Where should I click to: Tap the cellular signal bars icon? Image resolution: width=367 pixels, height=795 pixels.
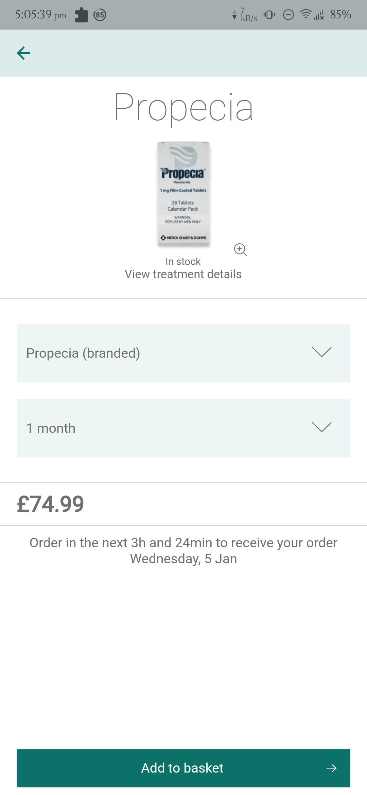point(319,15)
